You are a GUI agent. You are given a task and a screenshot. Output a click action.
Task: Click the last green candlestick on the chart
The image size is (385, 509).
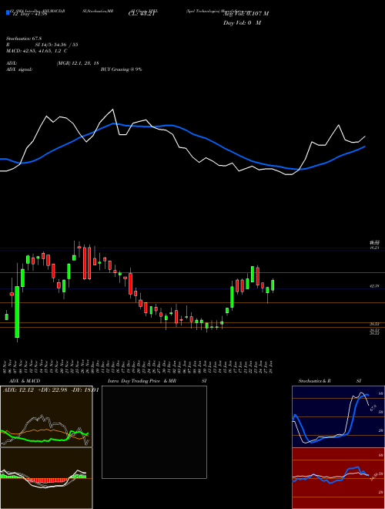point(273,285)
